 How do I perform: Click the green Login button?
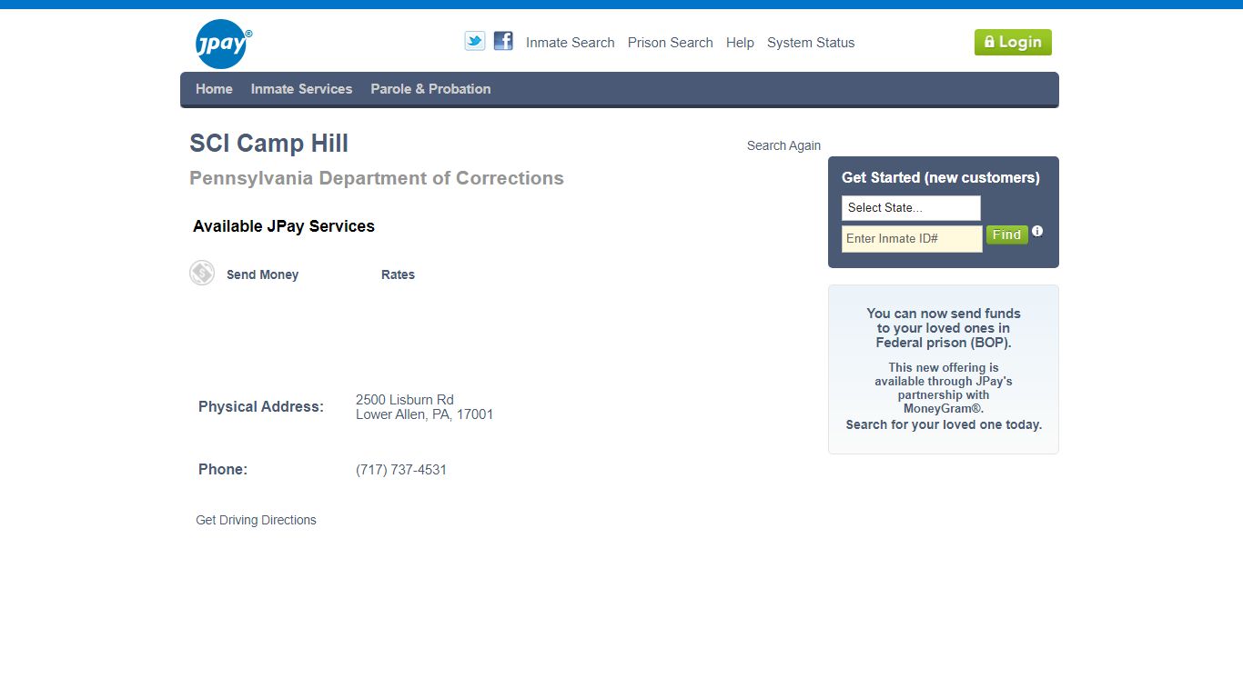pyautogui.click(x=1013, y=42)
